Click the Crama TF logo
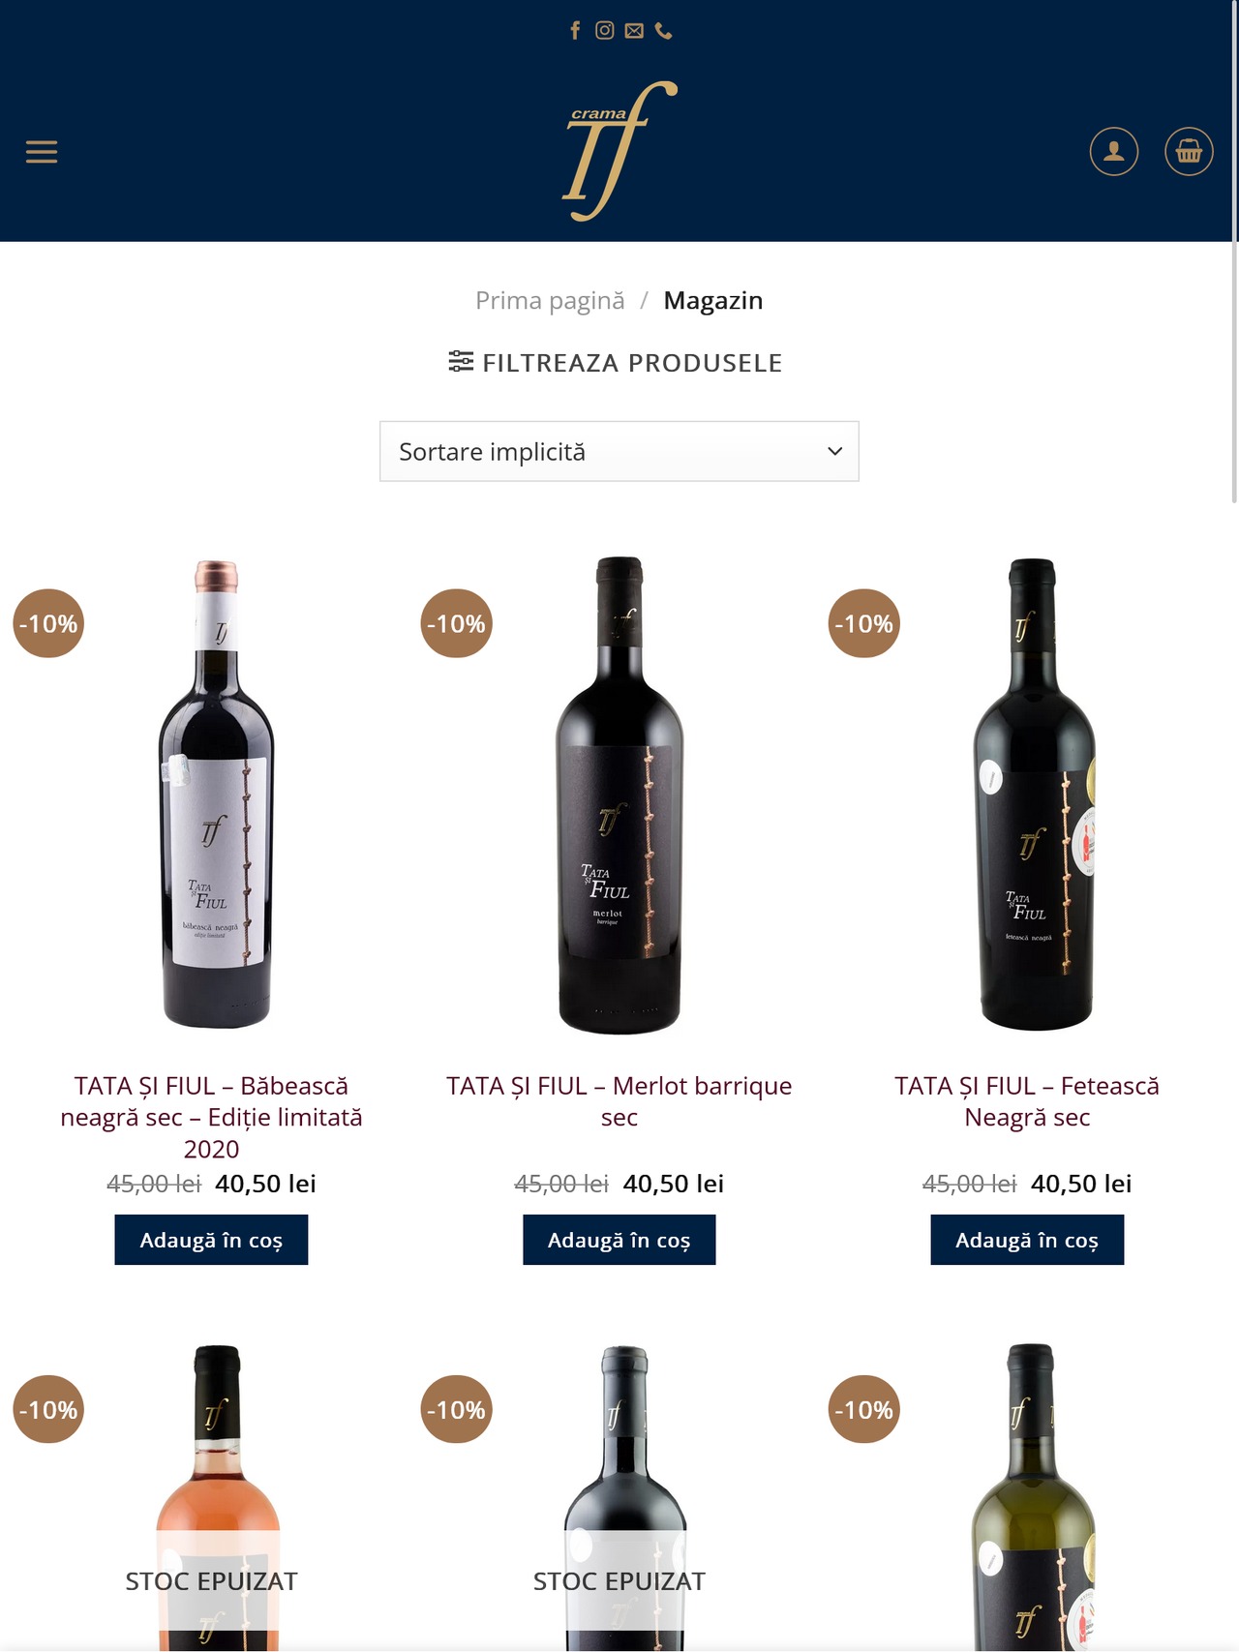1239x1652 pixels. click(x=619, y=151)
